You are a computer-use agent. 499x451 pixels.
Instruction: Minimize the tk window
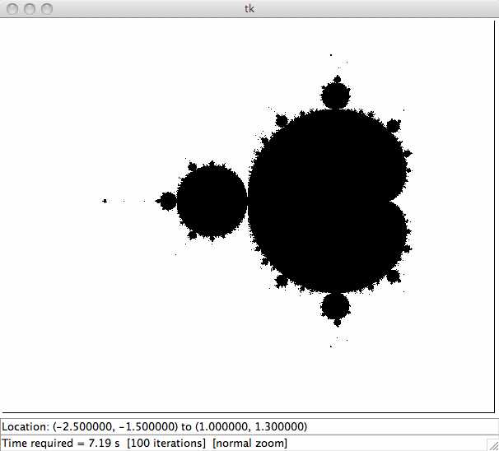click(x=30, y=9)
